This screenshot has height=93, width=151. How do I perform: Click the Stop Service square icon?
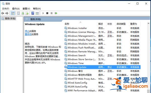click(47, 13)
